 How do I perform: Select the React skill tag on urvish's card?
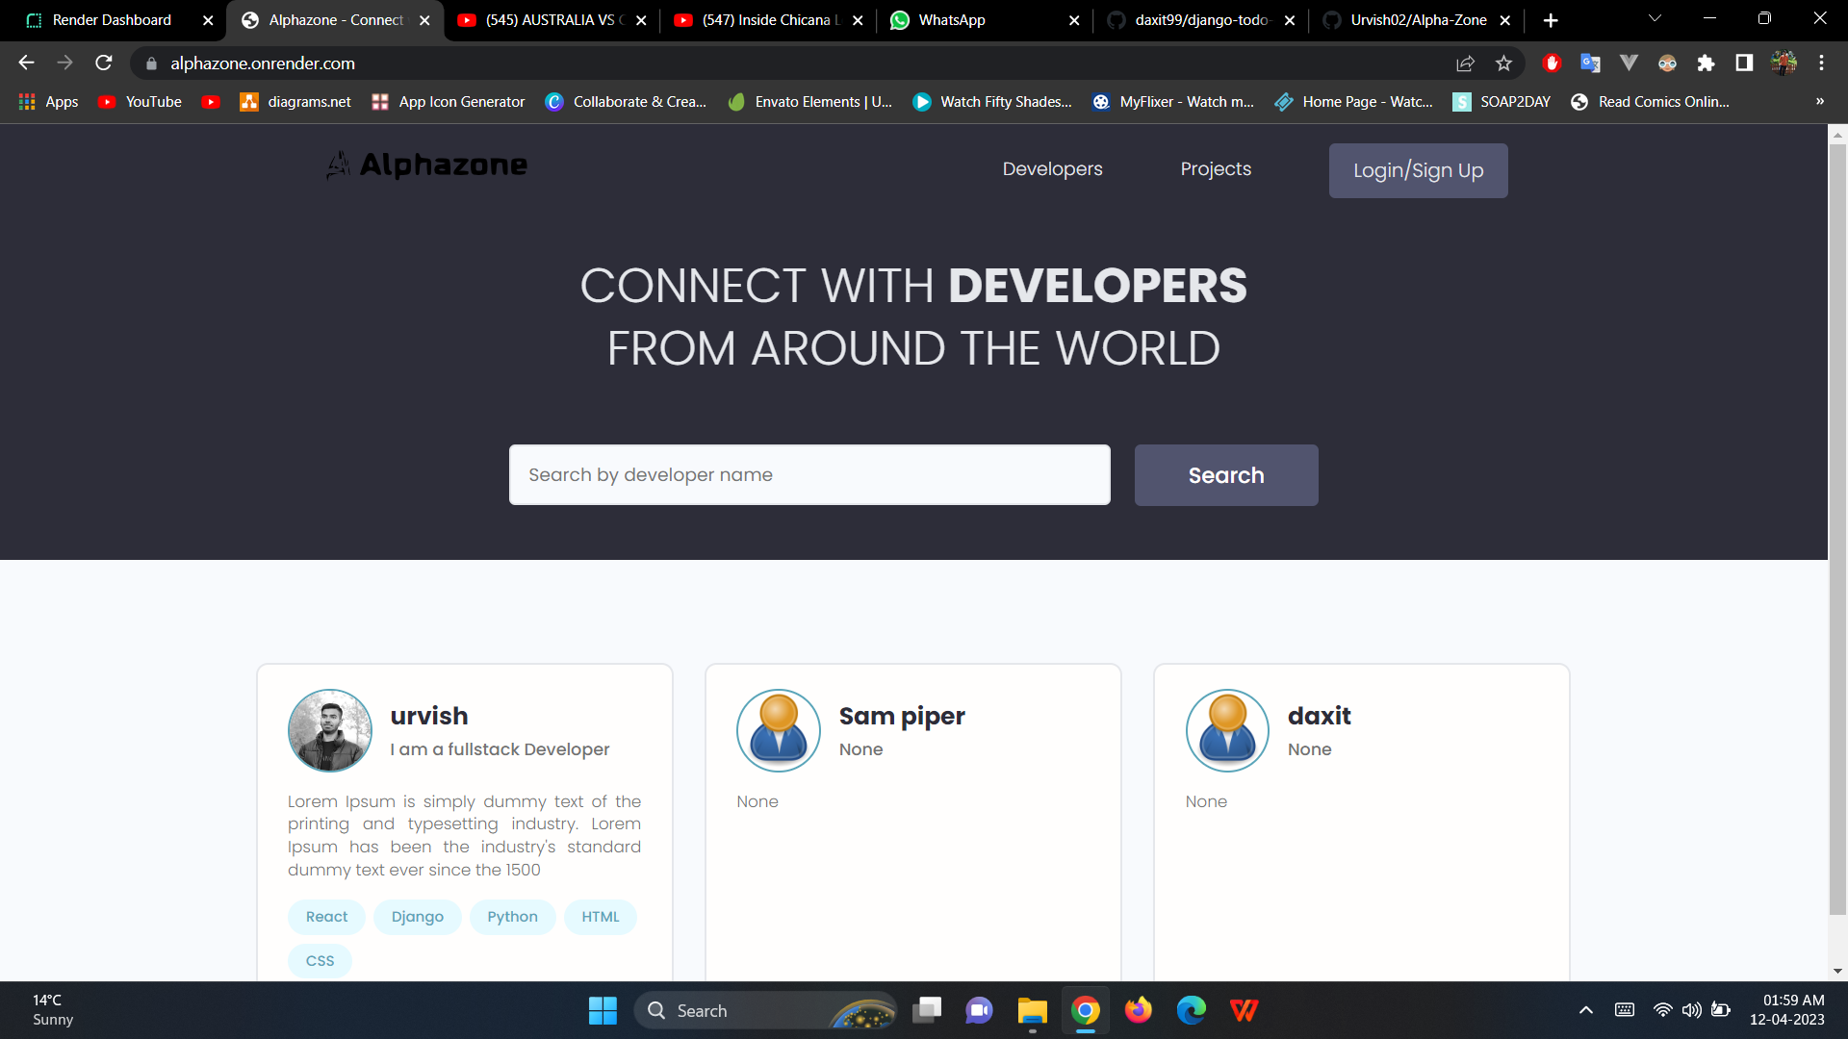(x=325, y=917)
